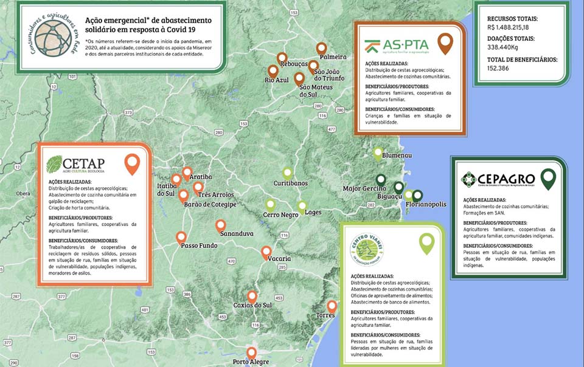Click the 'Rio Azul' city label
This screenshot has height=367, width=584.
coord(277,80)
